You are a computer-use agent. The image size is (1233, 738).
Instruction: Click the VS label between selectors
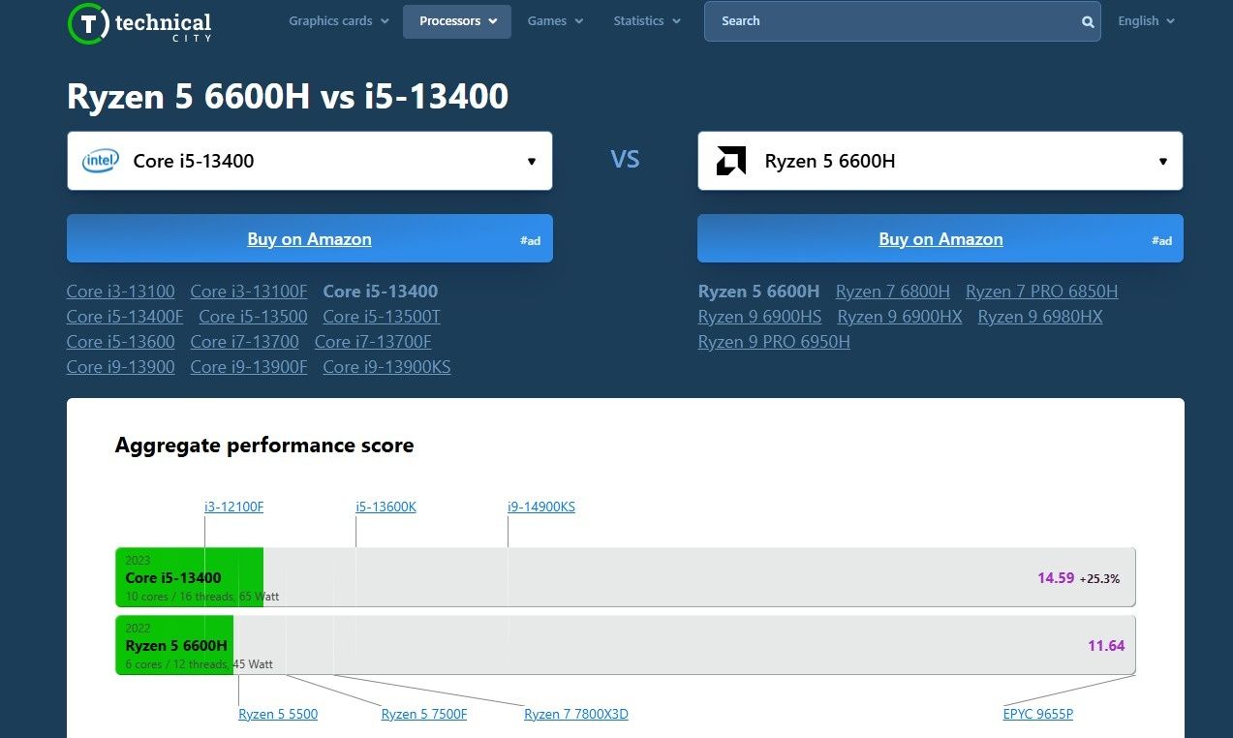[x=625, y=160]
